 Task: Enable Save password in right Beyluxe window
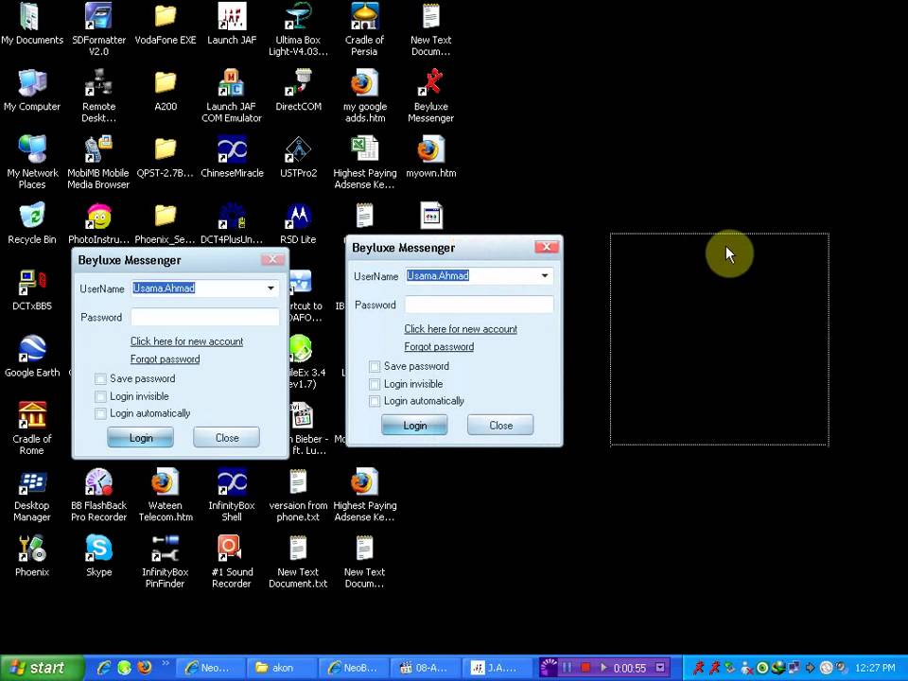[375, 367]
